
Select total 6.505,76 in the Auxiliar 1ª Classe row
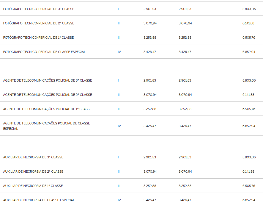pos(248,186)
